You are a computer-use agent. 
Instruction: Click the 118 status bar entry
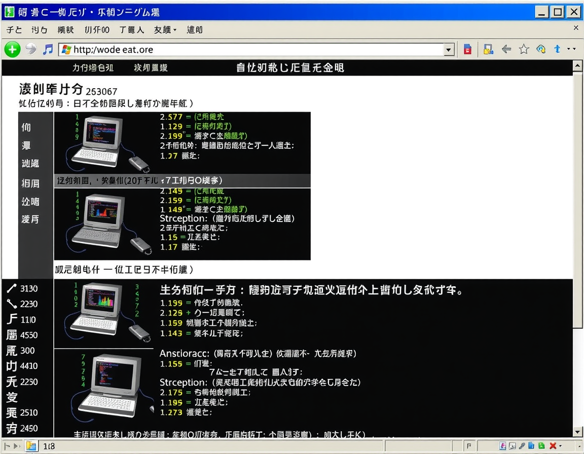tap(49, 446)
